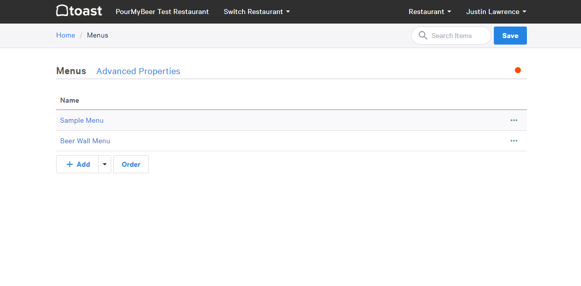The image size is (581, 286).
Task: Open options for Sample Menu row
Action: 513,120
